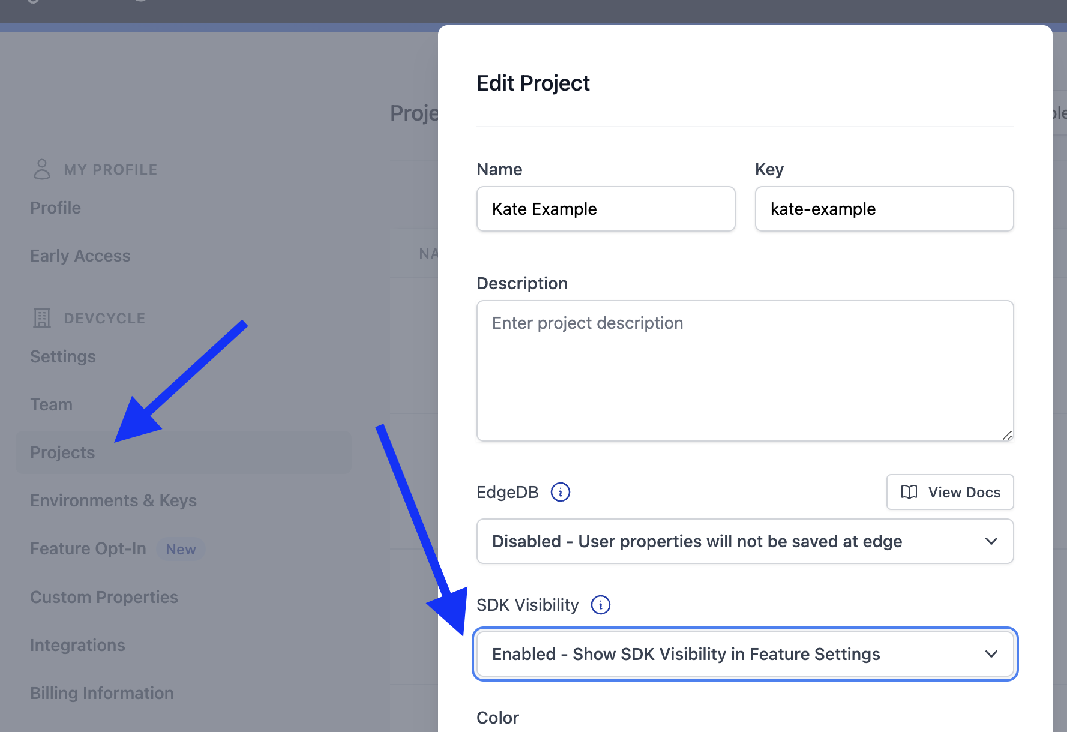Click the View Docs button
The height and width of the screenshot is (732, 1067).
(949, 492)
